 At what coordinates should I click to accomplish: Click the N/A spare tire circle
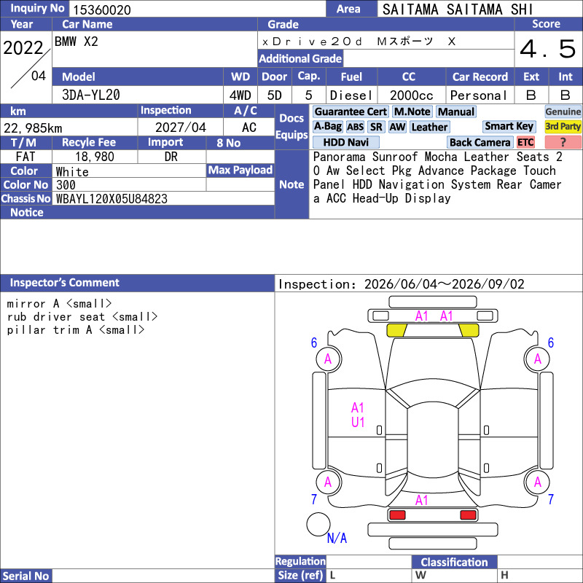[x=318, y=524]
